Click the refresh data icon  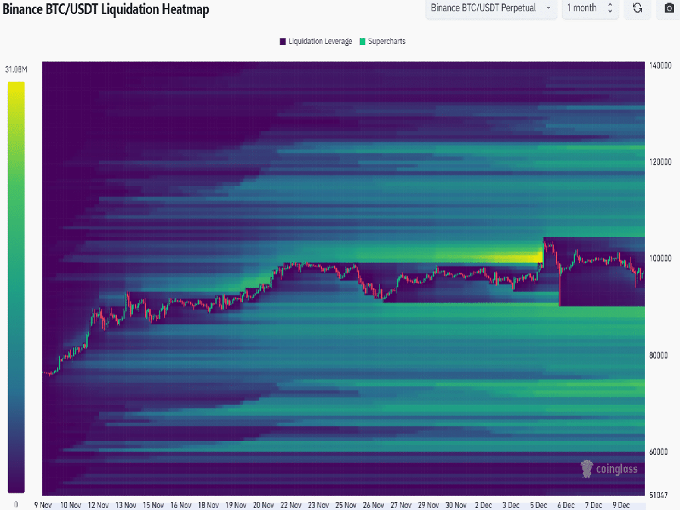[x=637, y=8]
